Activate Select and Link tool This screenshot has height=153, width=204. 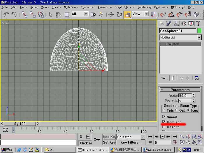pyautogui.click(x=24, y=15)
